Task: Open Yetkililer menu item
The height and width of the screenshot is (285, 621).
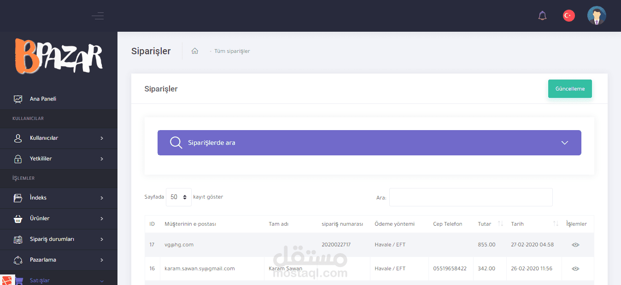Action: coord(59,159)
